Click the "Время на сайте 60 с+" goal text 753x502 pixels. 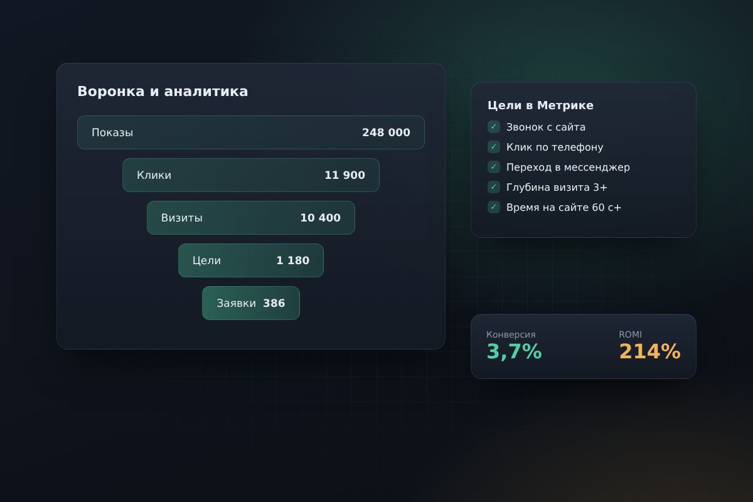563,207
